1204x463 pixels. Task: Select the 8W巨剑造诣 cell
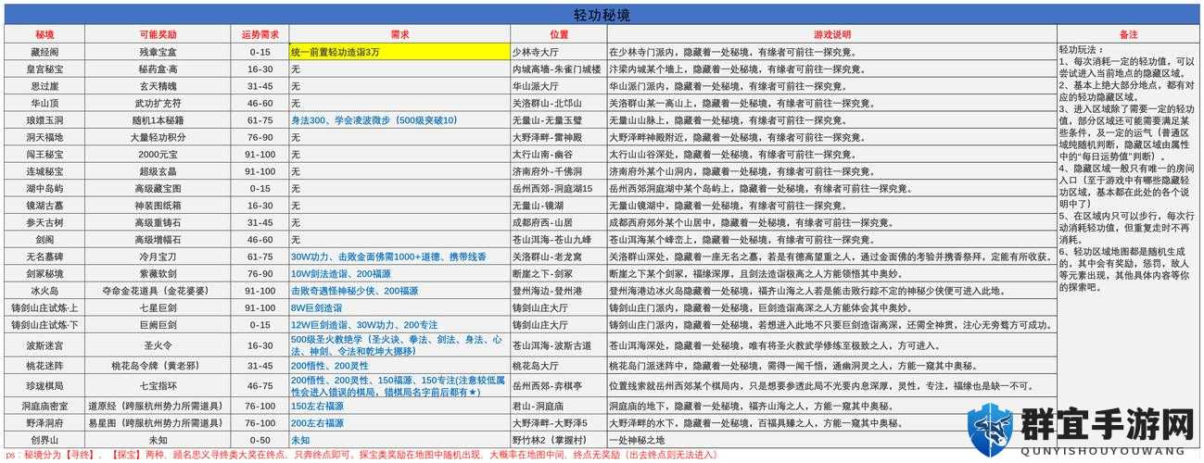tap(399, 308)
